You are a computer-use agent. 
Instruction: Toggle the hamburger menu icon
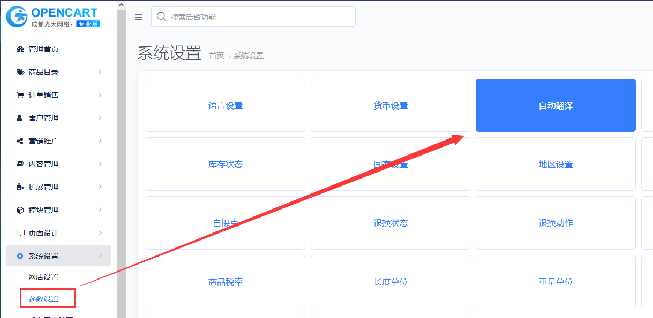pyautogui.click(x=139, y=17)
